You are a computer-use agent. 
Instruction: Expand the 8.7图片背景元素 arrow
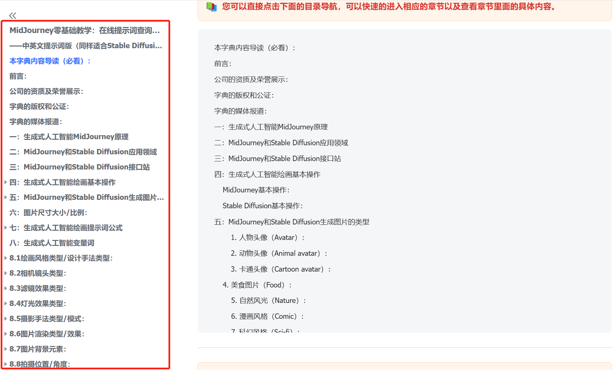(6, 349)
